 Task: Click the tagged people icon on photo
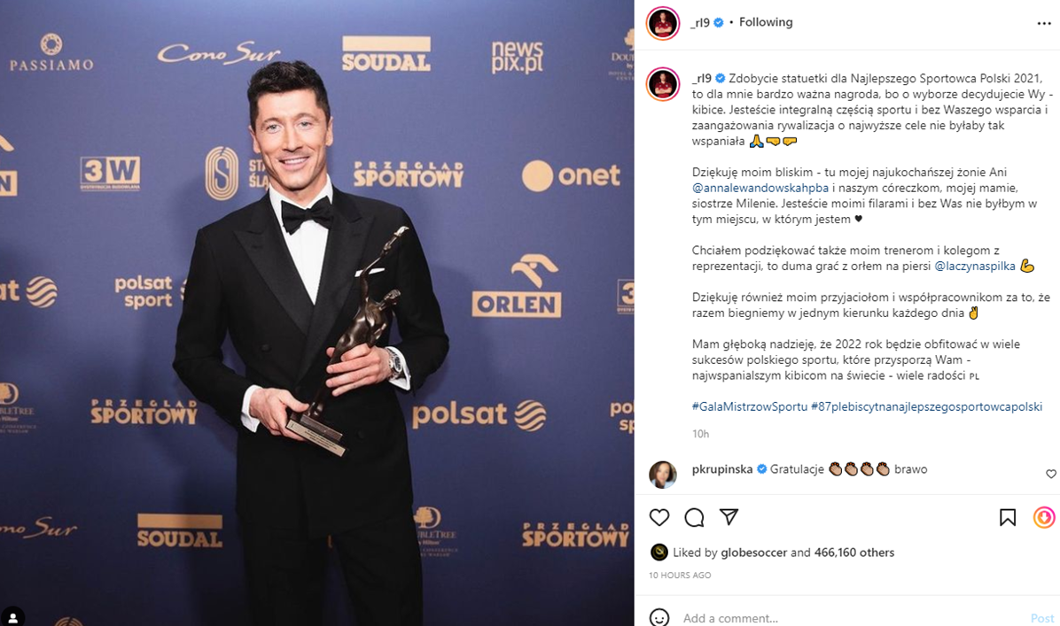[x=12, y=617]
